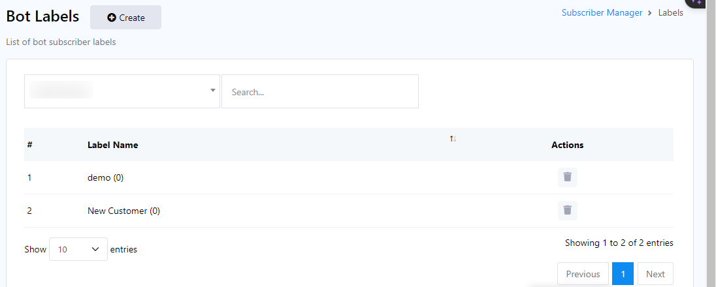Screen dimensions: 716x287
Task: Go to the Subscriber Manager breadcrumb
Action: pyautogui.click(x=602, y=12)
